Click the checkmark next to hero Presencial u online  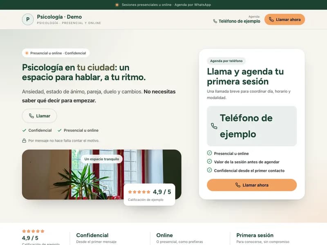tap(59, 130)
